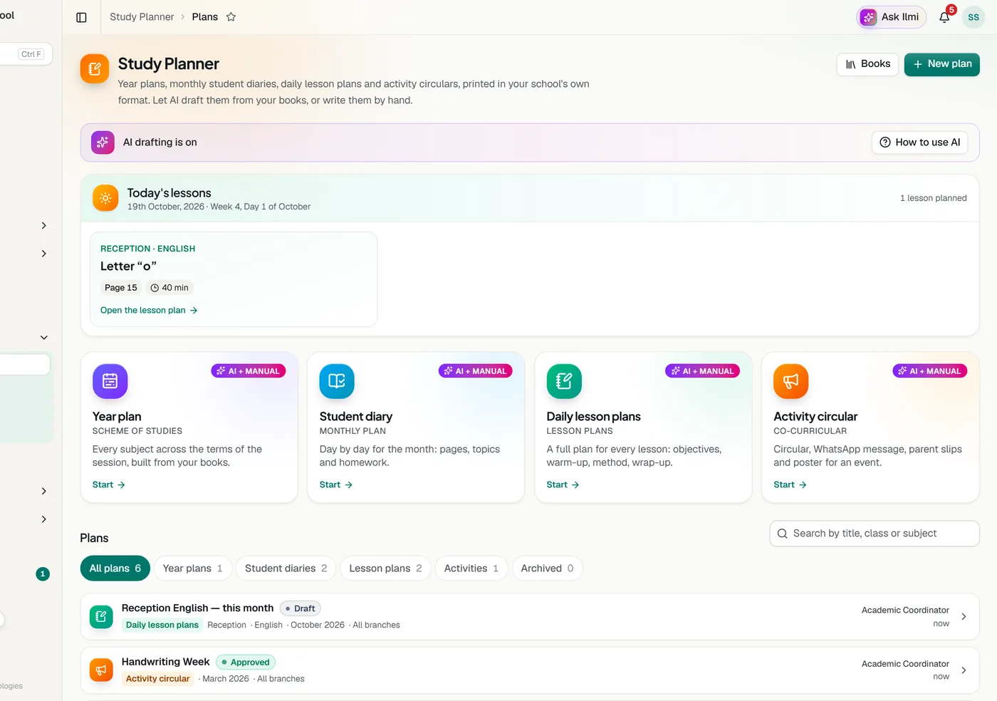Click the Handwriting Week megaphone row icon
The width and height of the screenshot is (997, 701).
(x=101, y=670)
